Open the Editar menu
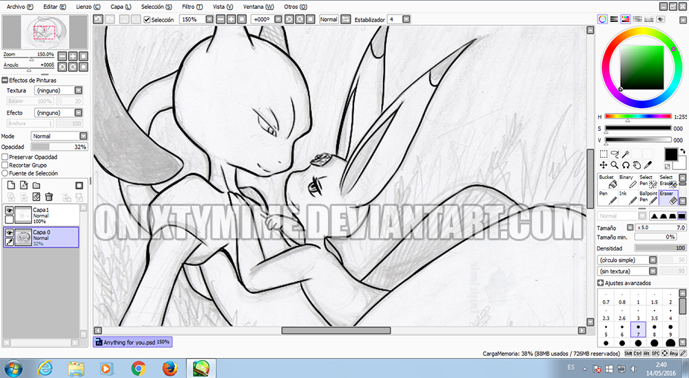 (x=54, y=7)
